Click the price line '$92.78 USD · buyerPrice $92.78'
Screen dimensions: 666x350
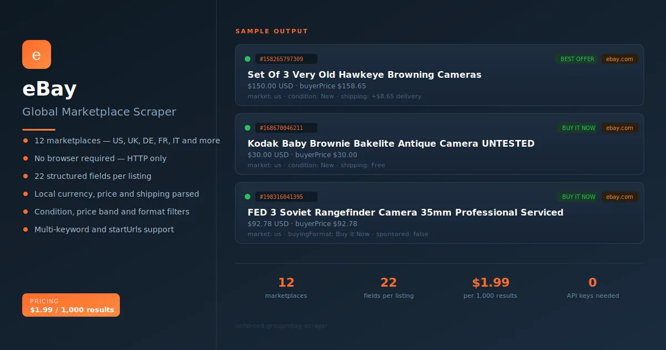click(x=302, y=224)
